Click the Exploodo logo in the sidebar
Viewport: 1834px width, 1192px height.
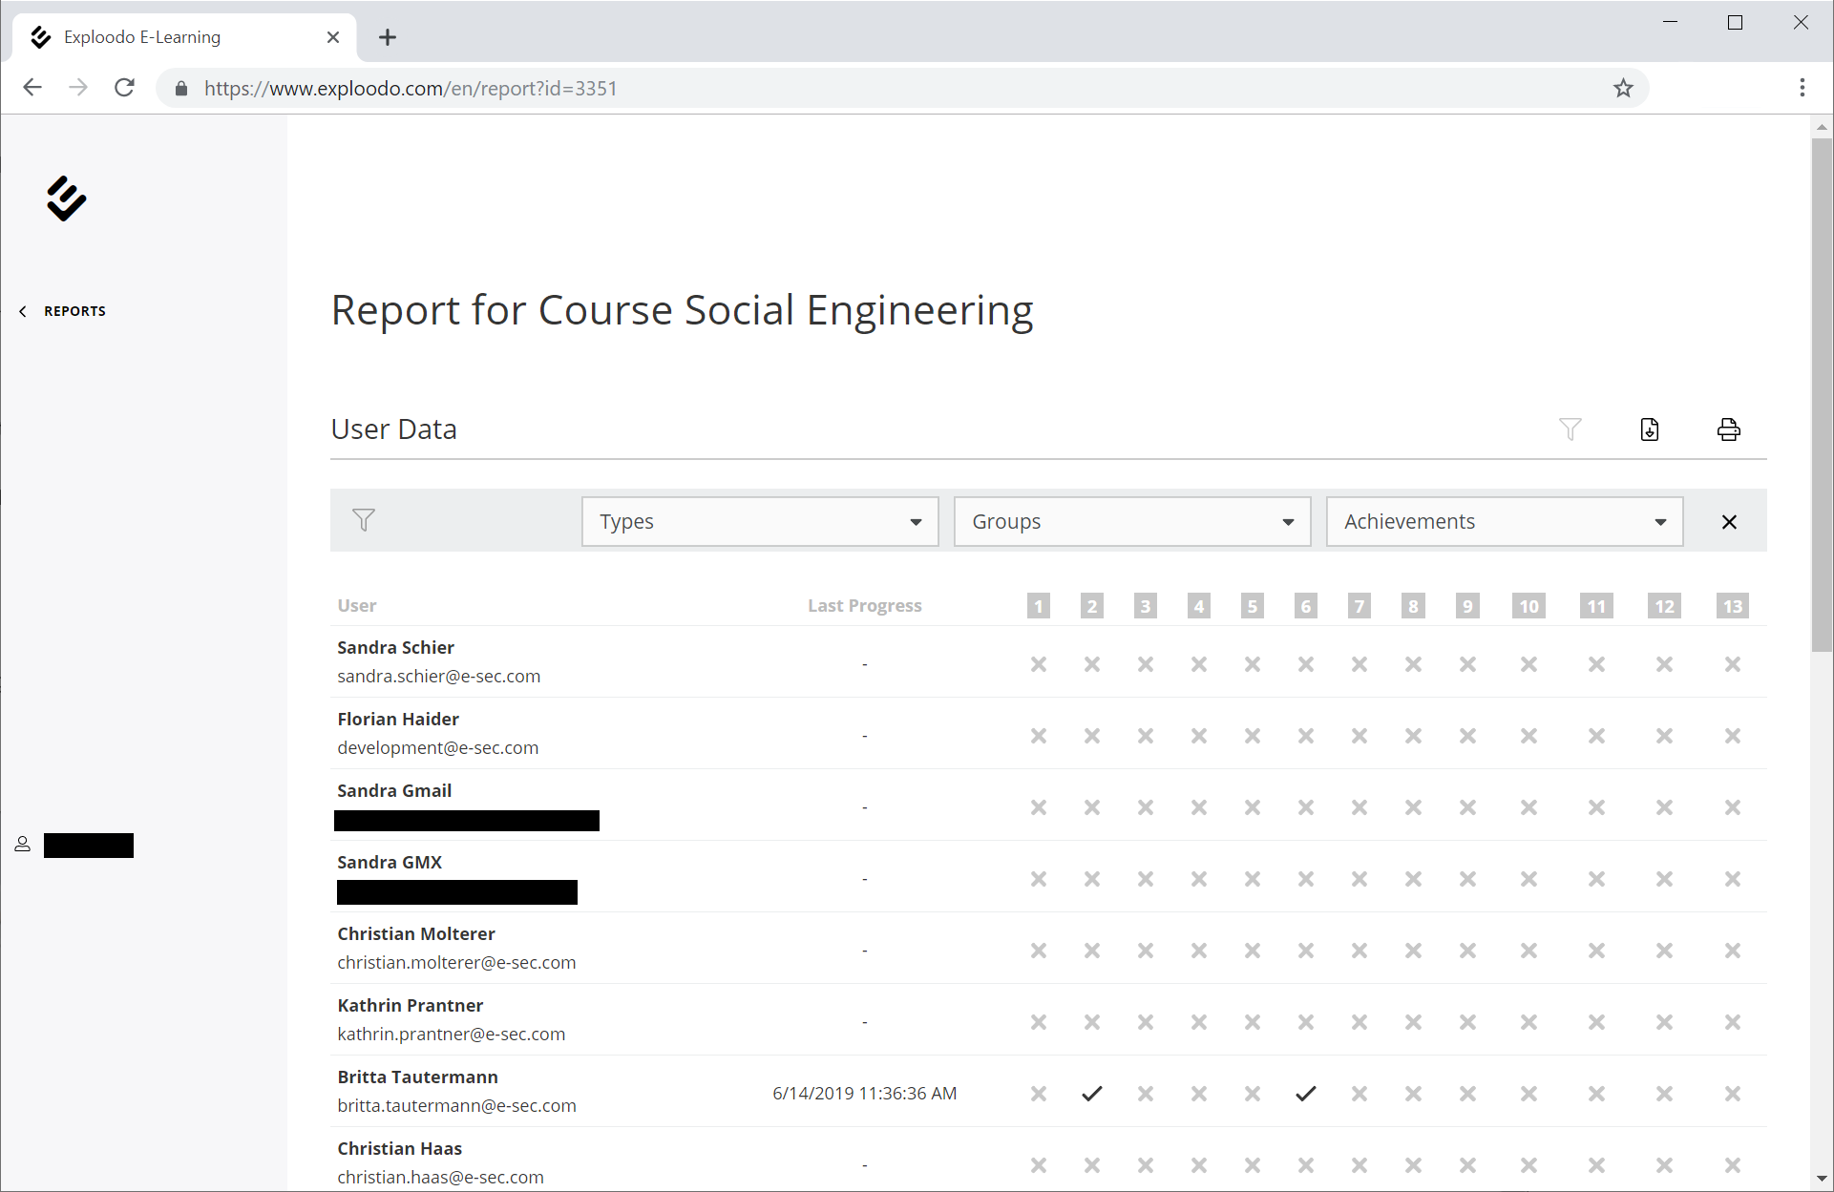(67, 199)
